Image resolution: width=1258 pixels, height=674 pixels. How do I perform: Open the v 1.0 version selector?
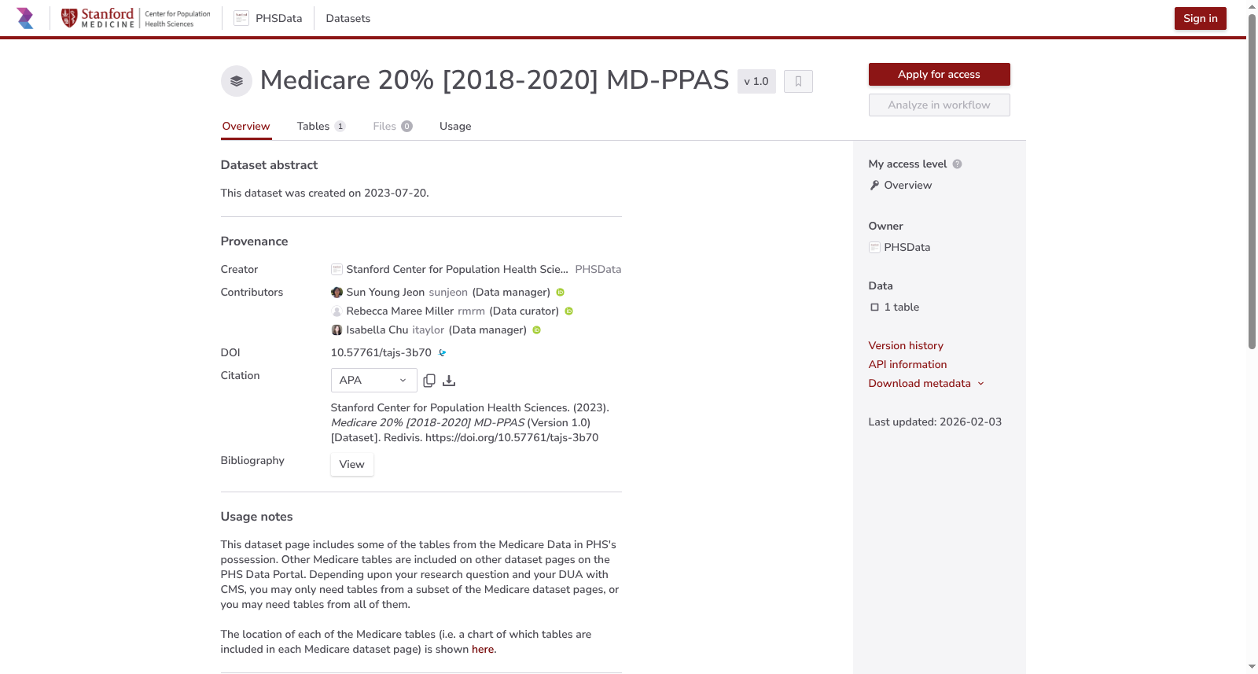[756, 82]
